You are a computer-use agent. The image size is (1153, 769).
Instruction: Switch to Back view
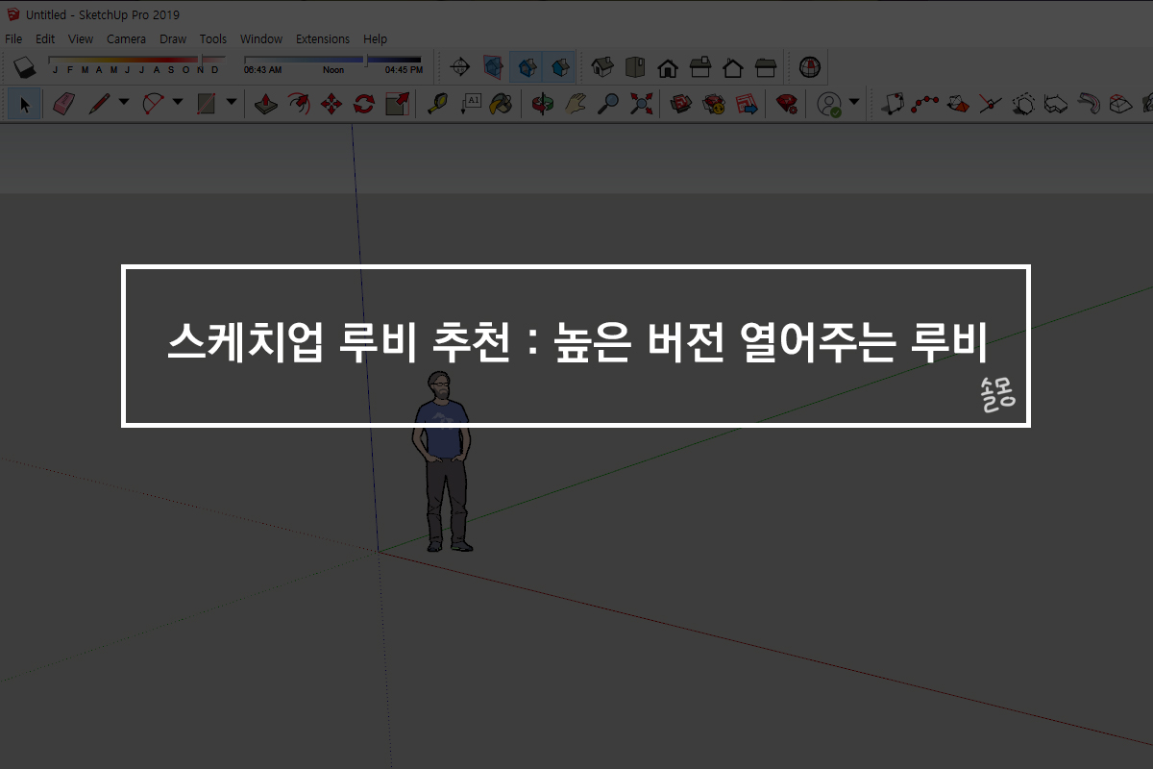click(733, 67)
